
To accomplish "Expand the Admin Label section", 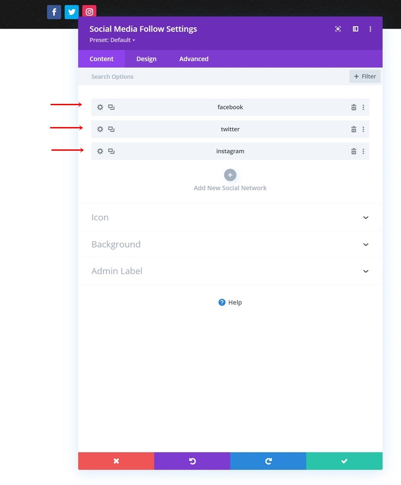I will [x=230, y=271].
